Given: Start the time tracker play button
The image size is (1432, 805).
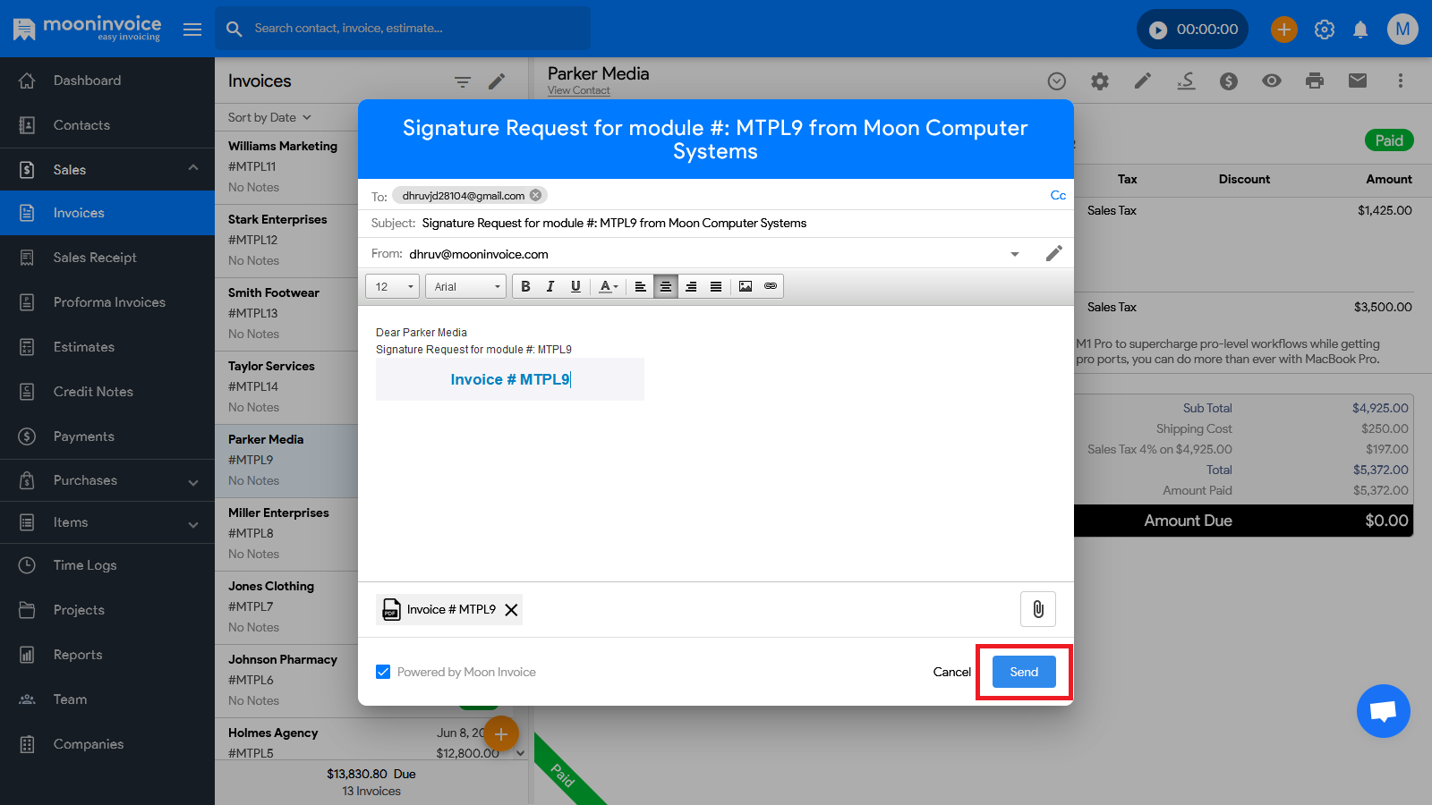Looking at the screenshot, I should coord(1158,30).
